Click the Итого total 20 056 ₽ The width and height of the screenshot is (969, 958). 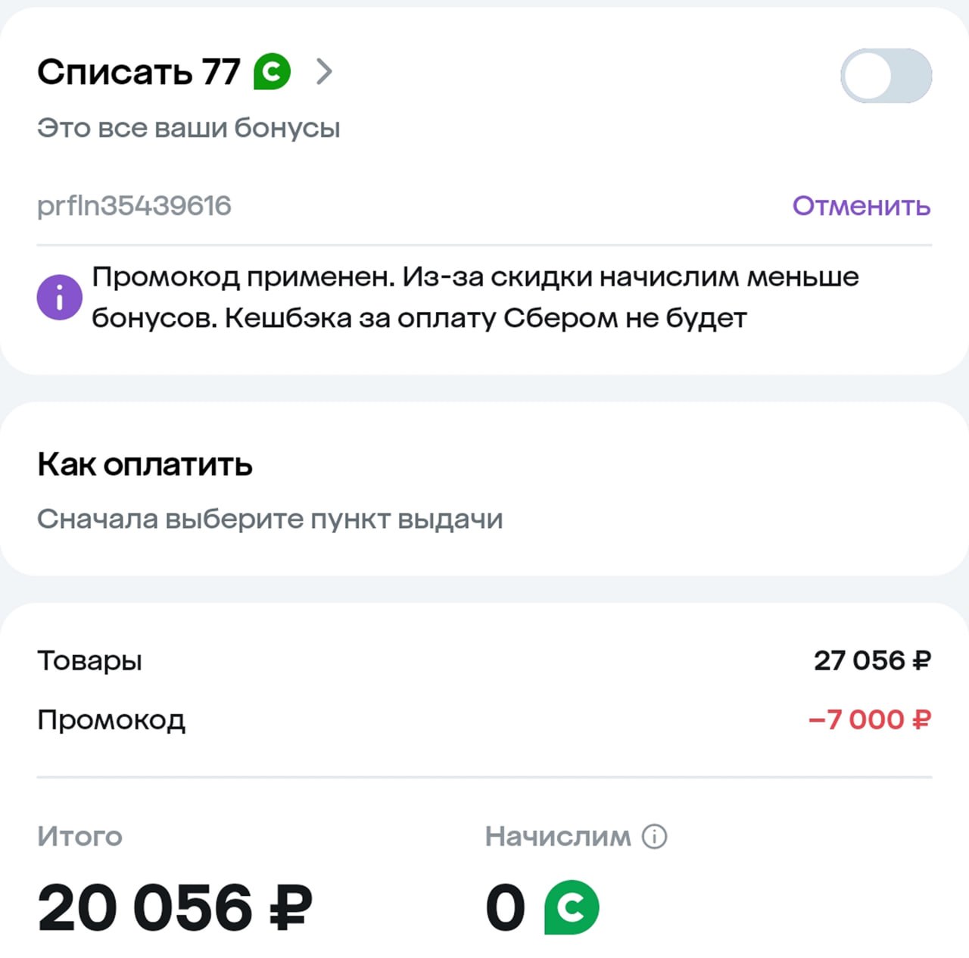[174, 907]
